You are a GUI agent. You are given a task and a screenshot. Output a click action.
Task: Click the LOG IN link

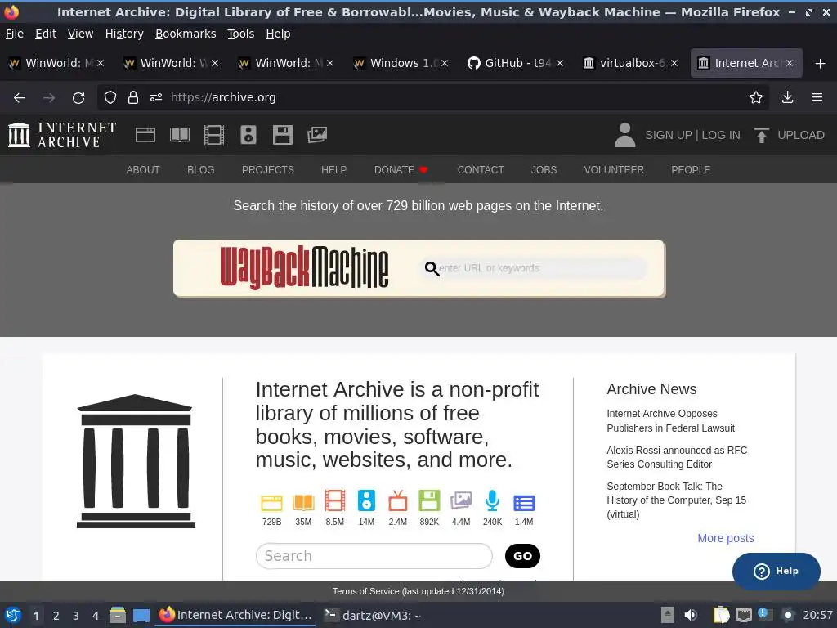coord(721,135)
